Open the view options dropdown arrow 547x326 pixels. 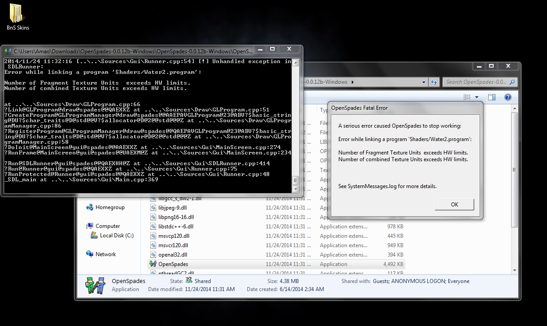coord(477,97)
